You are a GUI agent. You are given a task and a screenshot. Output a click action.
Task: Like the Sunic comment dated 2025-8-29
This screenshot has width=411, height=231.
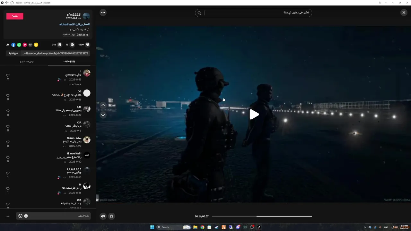(x=8, y=142)
